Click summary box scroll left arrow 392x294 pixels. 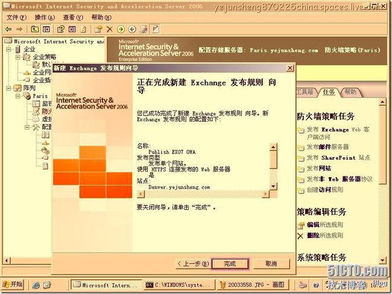141,194
